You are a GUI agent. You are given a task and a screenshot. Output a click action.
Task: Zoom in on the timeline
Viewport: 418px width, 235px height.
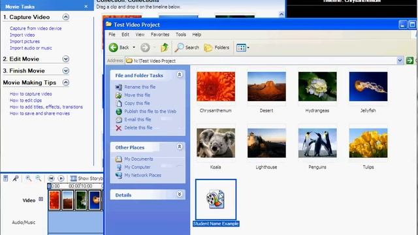click(x=28, y=178)
